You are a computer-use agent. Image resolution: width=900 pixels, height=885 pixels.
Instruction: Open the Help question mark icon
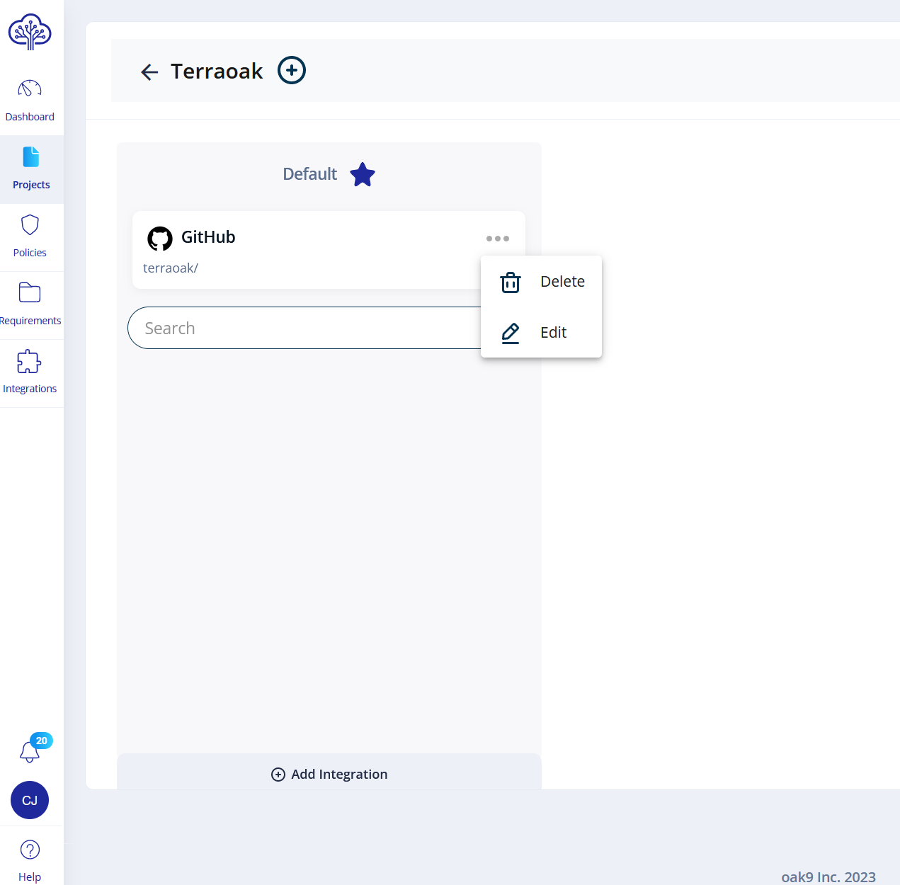pyautogui.click(x=30, y=850)
